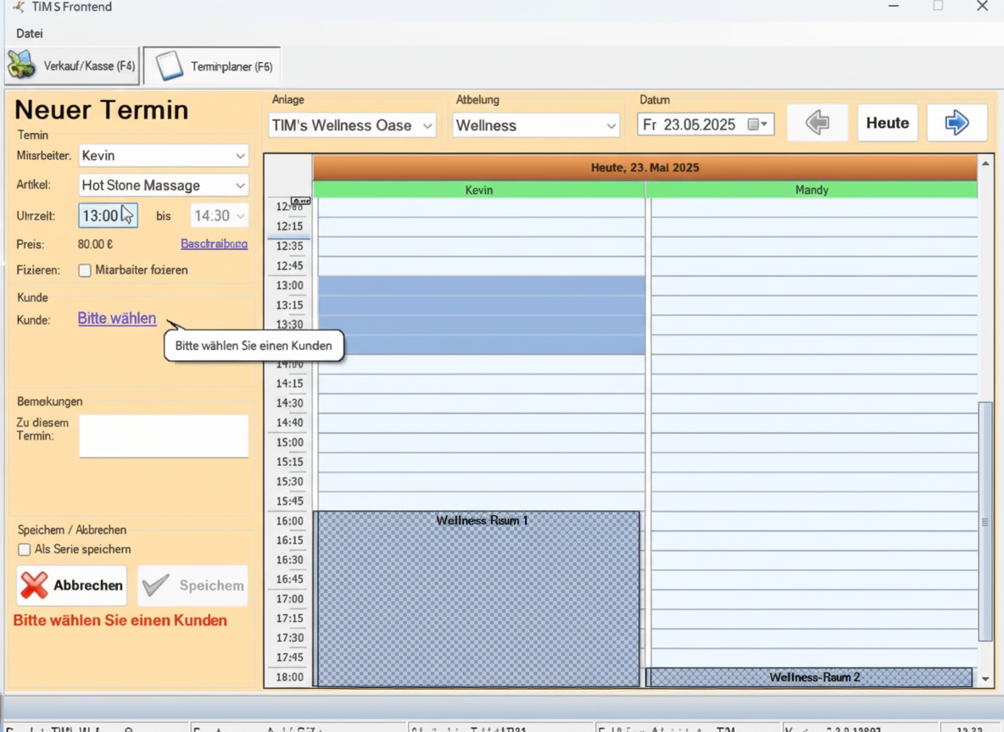Jump to today with the Heute button

pos(887,124)
